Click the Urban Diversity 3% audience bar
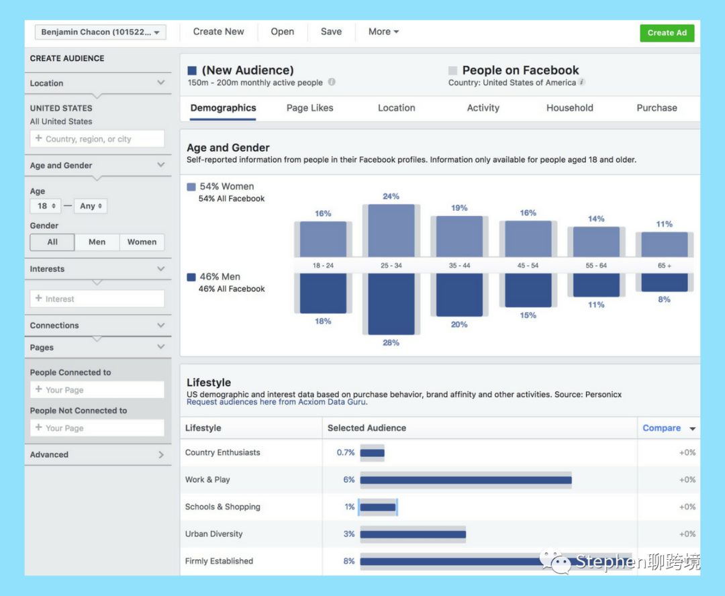Screen dimensions: 725x596 coord(413,534)
